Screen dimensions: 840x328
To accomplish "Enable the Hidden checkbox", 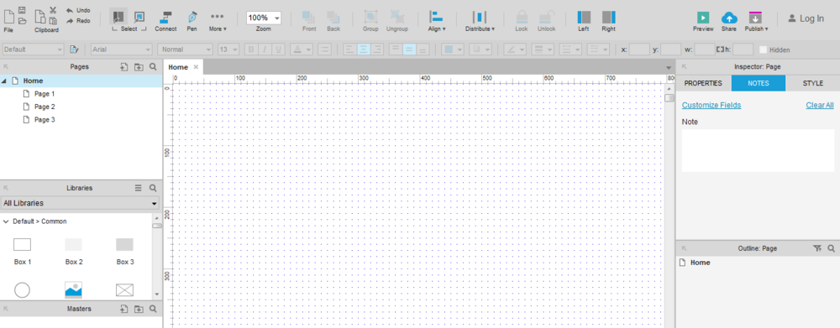I will (x=763, y=49).
